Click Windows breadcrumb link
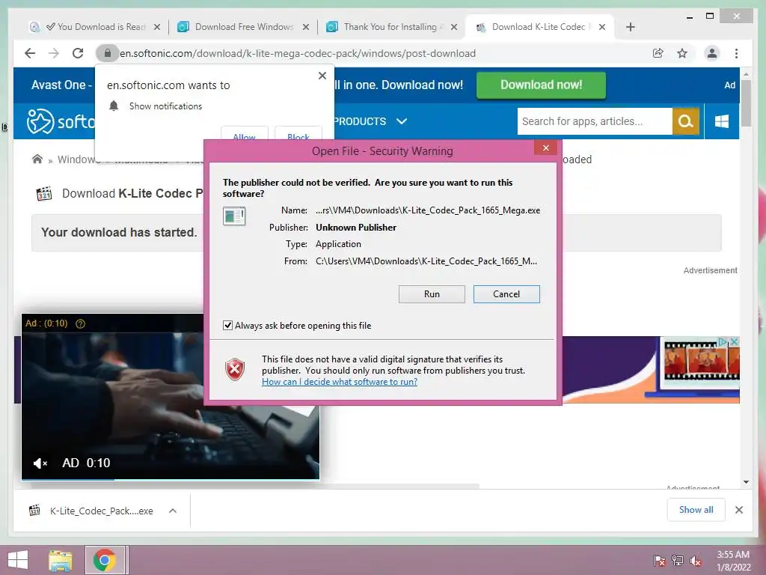 click(x=78, y=159)
